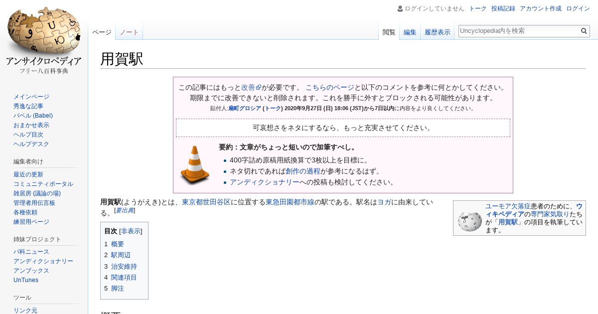Open 投稿記録 in top bar
This screenshot has width=598, height=314.
click(x=503, y=8)
